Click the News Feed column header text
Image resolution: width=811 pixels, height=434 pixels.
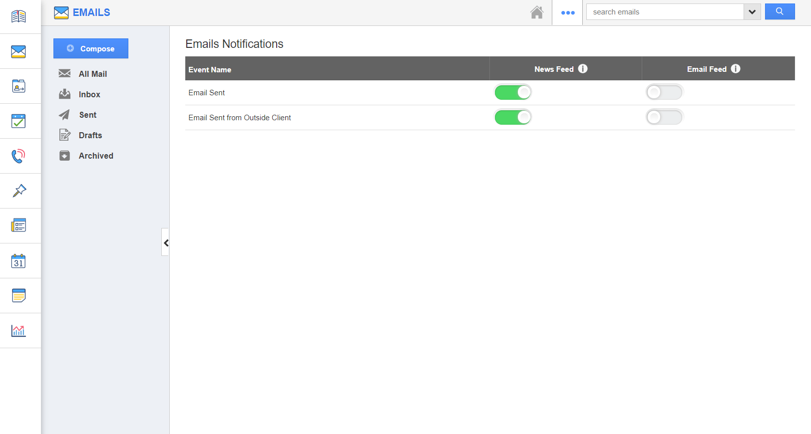click(x=554, y=69)
